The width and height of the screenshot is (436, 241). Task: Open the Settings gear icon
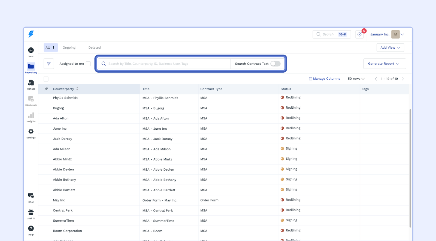pos(31,132)
